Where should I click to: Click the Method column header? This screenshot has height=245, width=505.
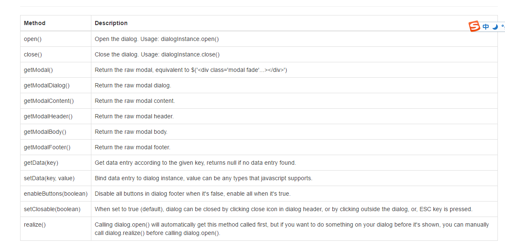point(35,23)
